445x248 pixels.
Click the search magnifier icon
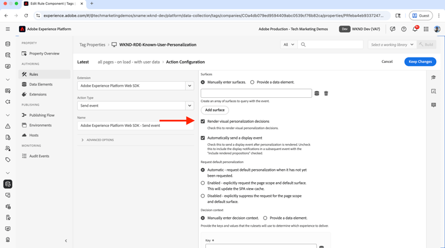[x=303, y=44]
